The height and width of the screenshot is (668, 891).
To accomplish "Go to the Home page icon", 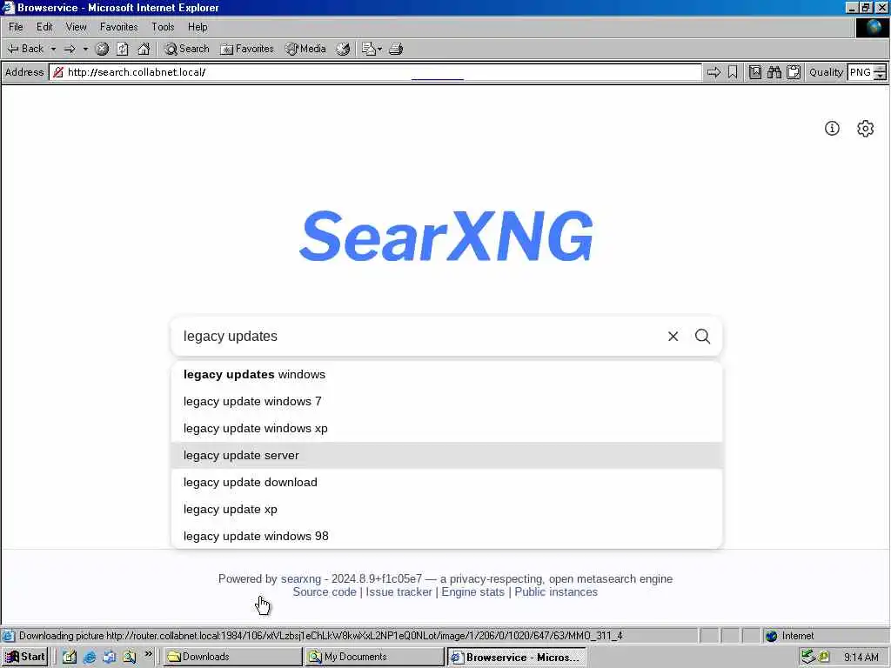I will pyautogui.click(x=144, y=49).
